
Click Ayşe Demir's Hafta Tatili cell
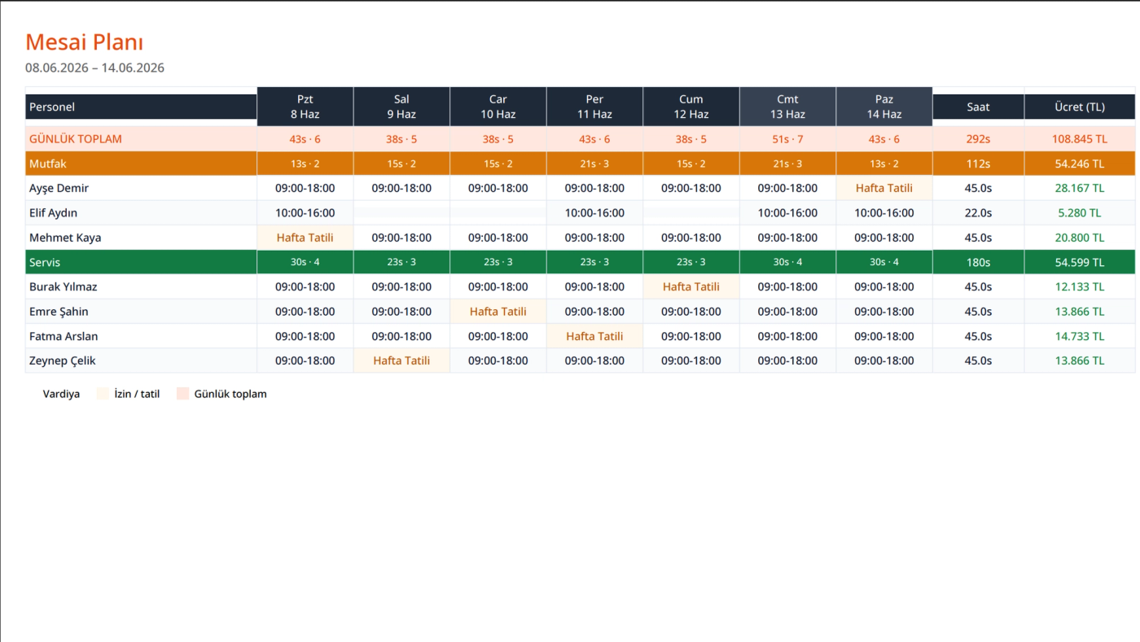(x=884, y=188)
